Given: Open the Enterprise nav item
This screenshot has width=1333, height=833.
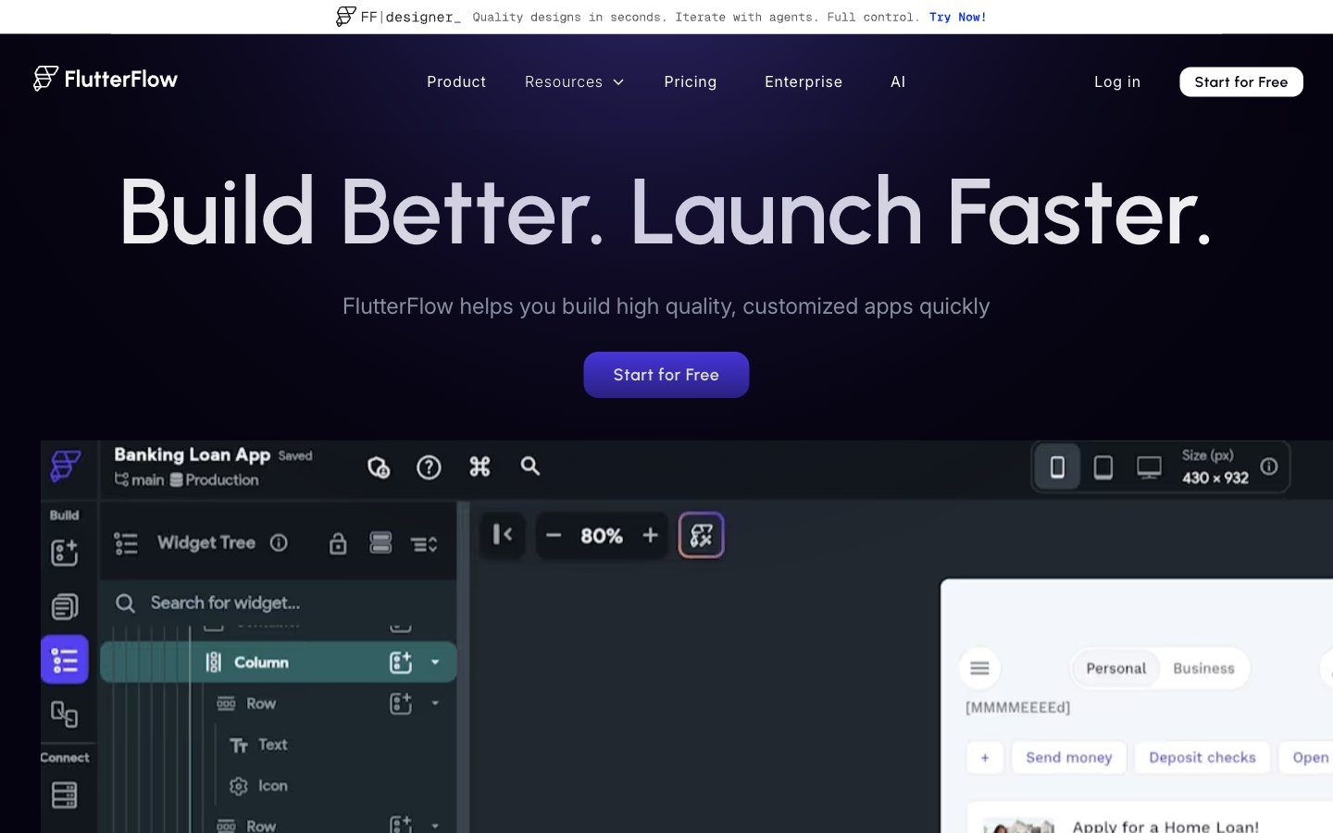Looking at the screenshot, I should [x=804, y=81].
